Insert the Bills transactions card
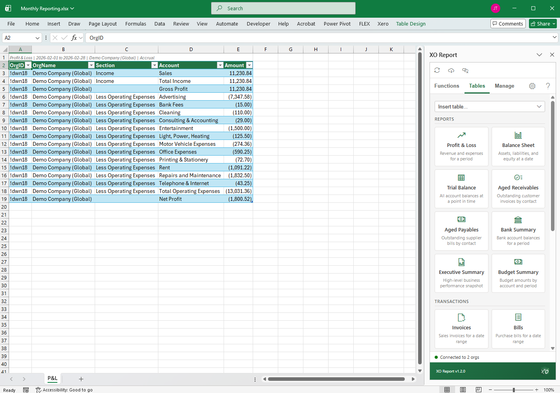 518,329
